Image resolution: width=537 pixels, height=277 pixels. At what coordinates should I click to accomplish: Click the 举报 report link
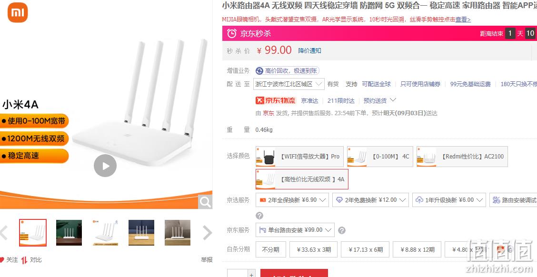point(207,260)
